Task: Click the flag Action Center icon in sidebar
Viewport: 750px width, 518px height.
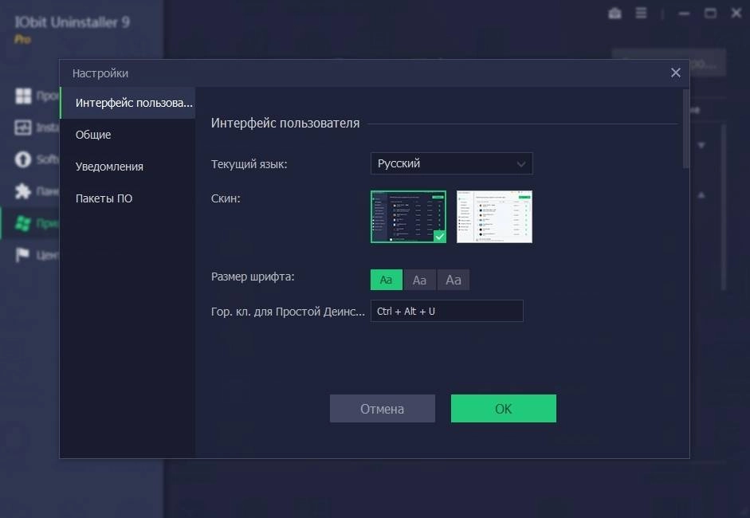Action: click(x=22, y=254)
